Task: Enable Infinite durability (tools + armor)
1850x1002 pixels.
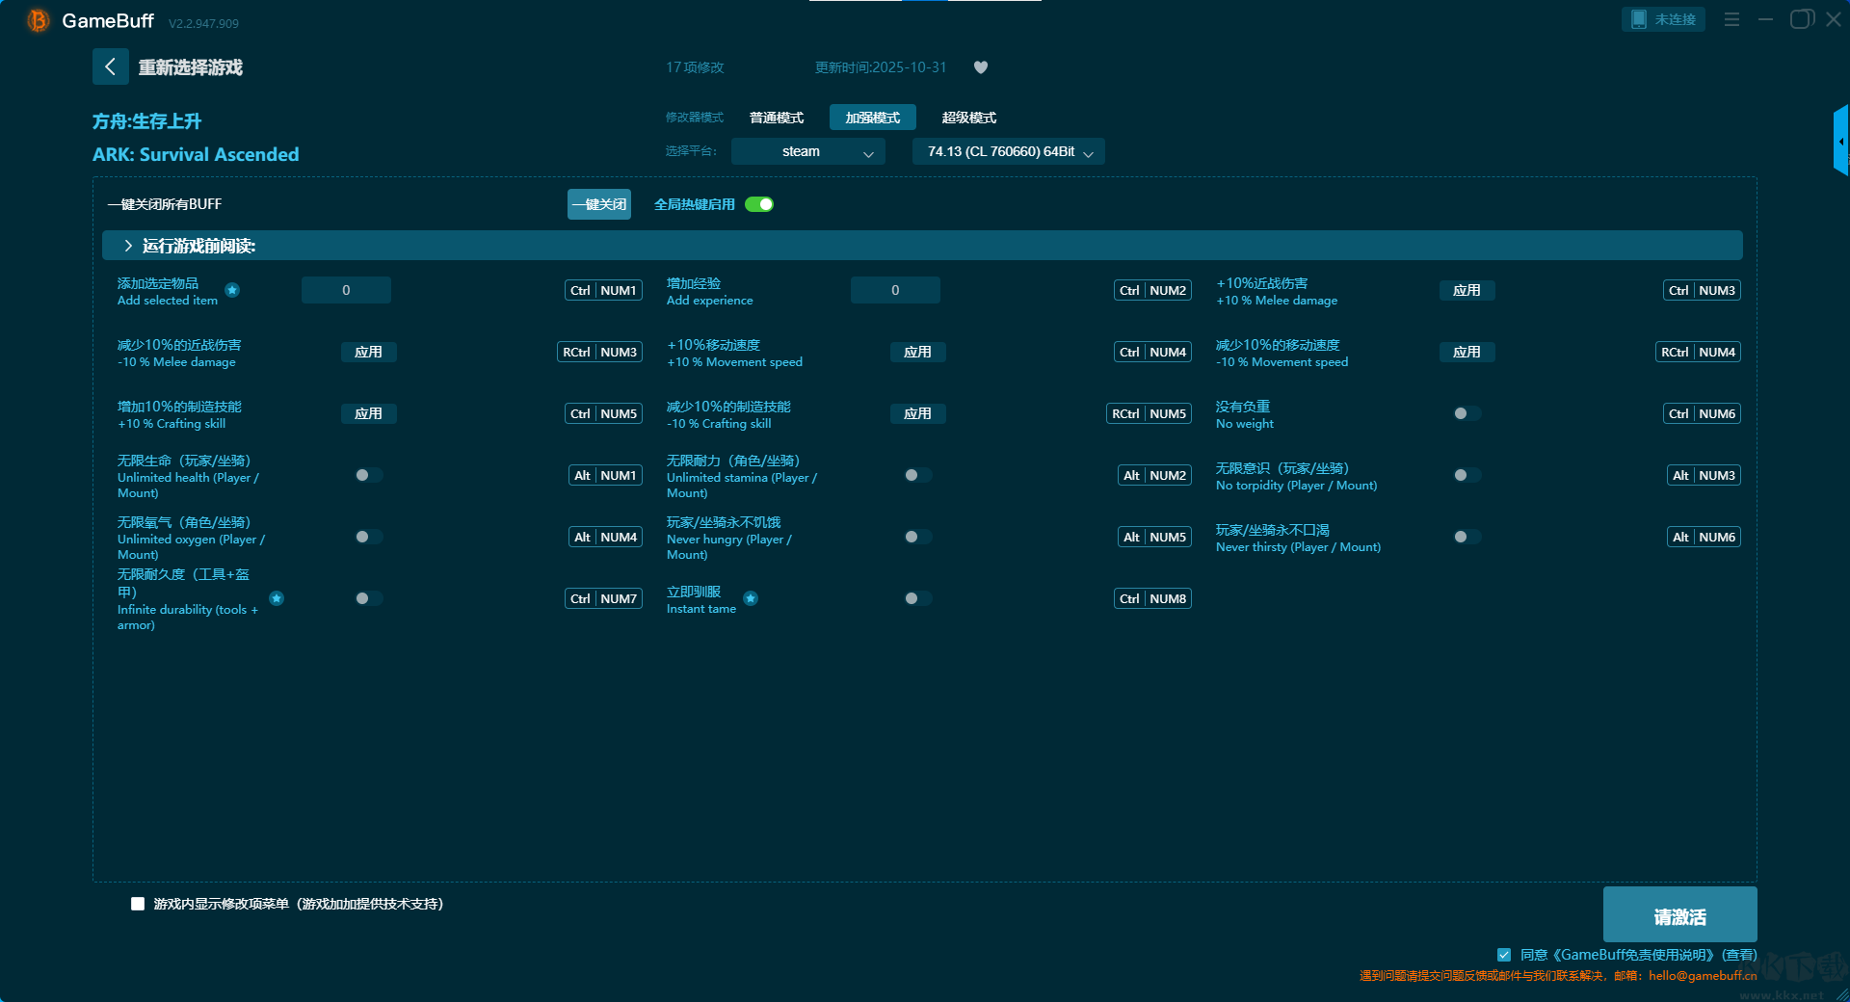Action: tap(369, 598)
